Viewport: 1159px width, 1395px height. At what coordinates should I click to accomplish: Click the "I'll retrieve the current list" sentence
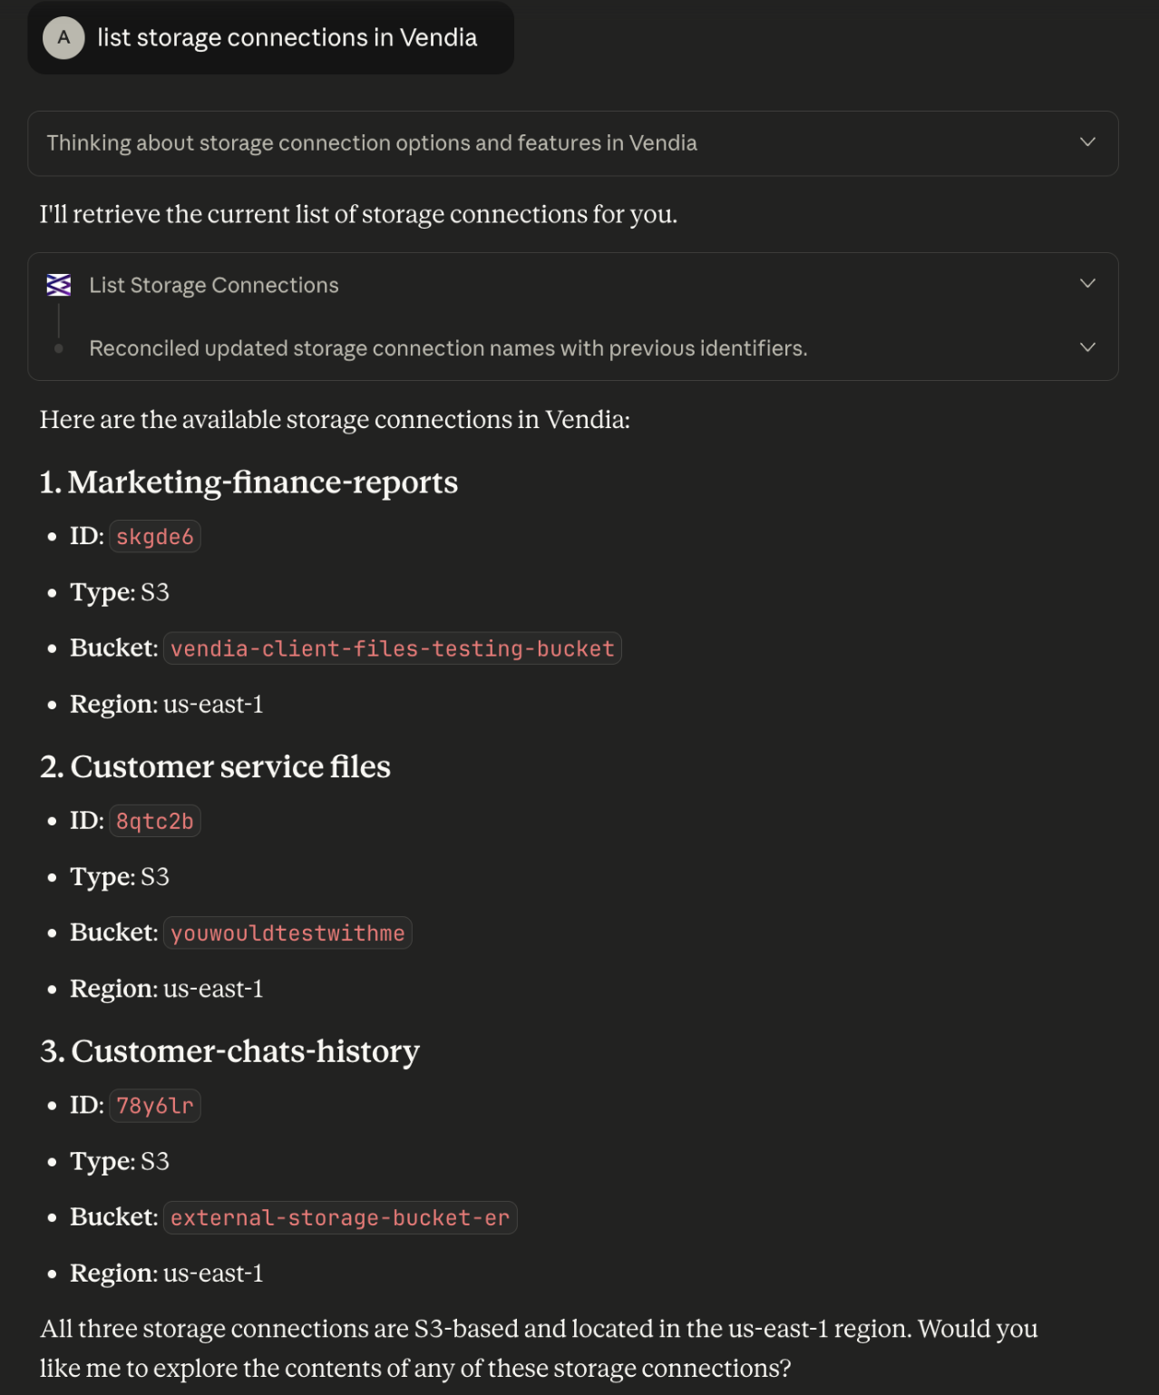(358, 215)
